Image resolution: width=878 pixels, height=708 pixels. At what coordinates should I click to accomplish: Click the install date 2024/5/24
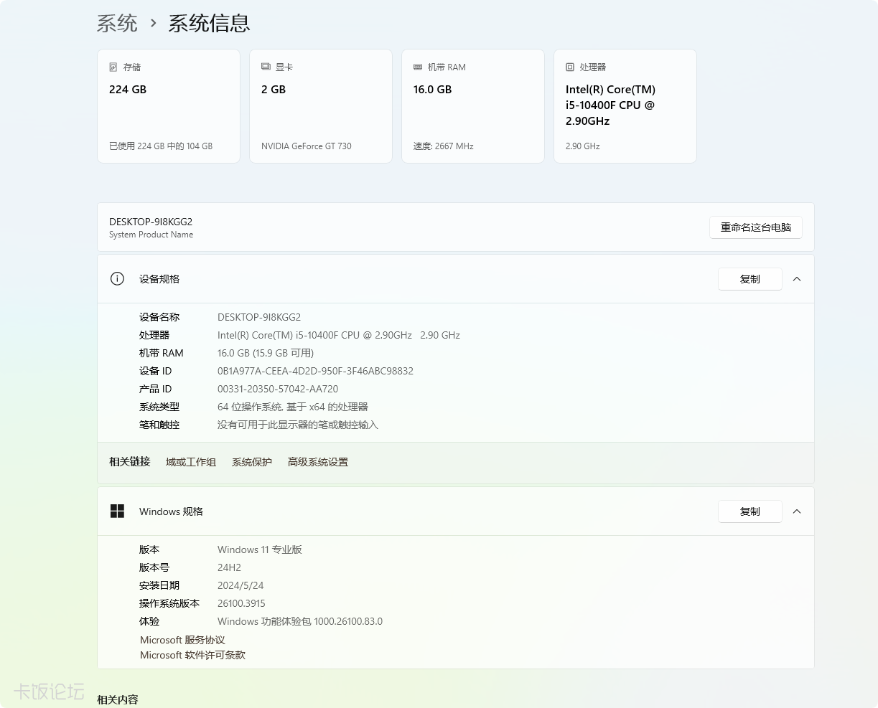point(240,585)
